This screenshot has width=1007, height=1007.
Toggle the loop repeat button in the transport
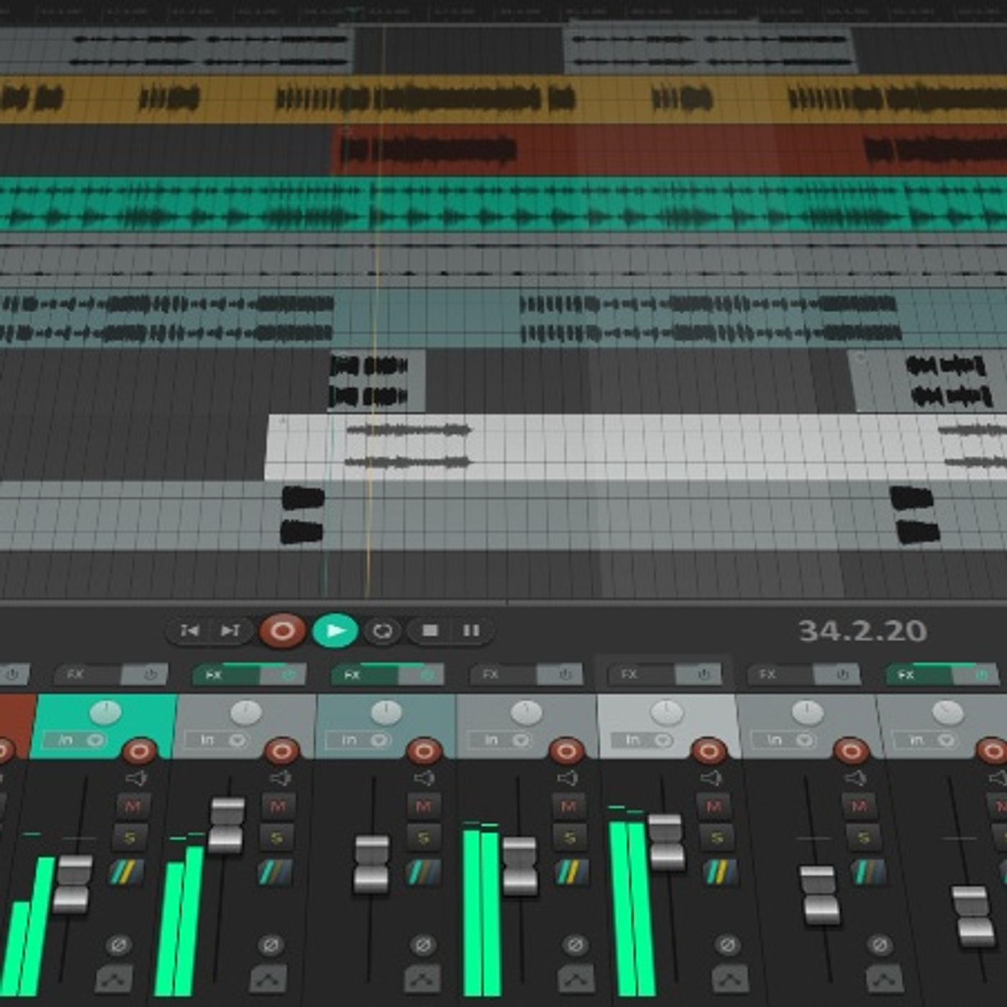382,631
